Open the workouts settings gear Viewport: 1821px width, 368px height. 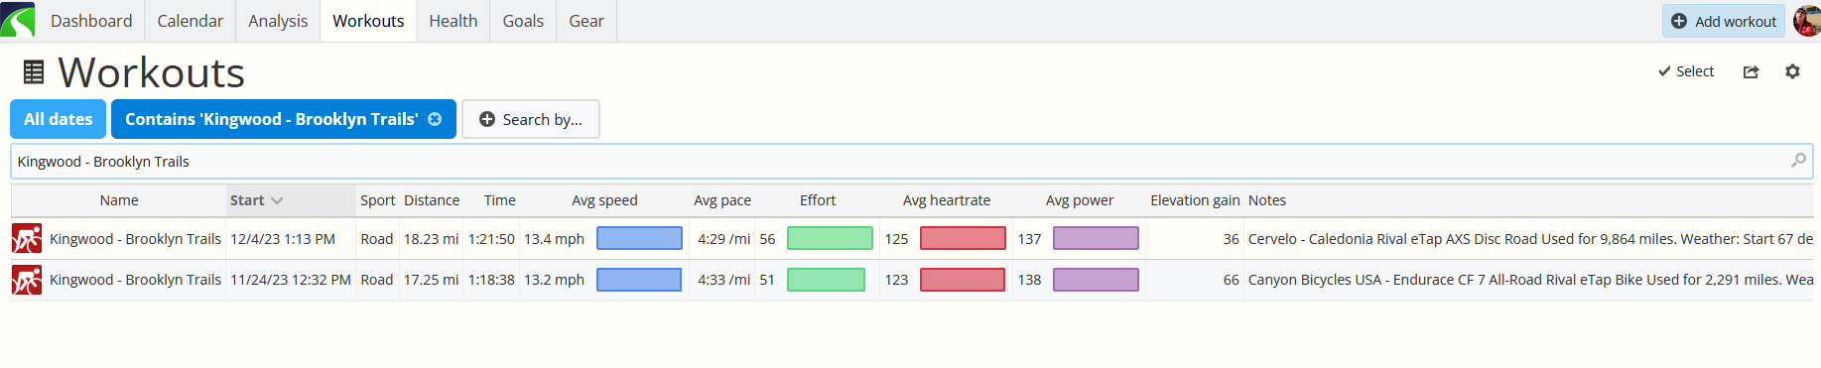pos(1792,71)
